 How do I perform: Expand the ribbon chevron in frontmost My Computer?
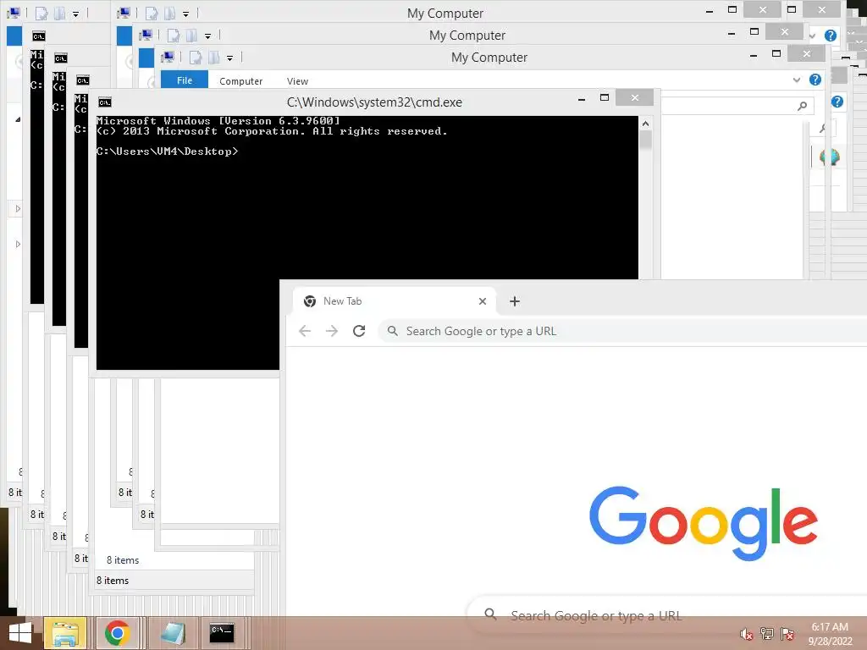pyautogui.click(x=797, y=80)
